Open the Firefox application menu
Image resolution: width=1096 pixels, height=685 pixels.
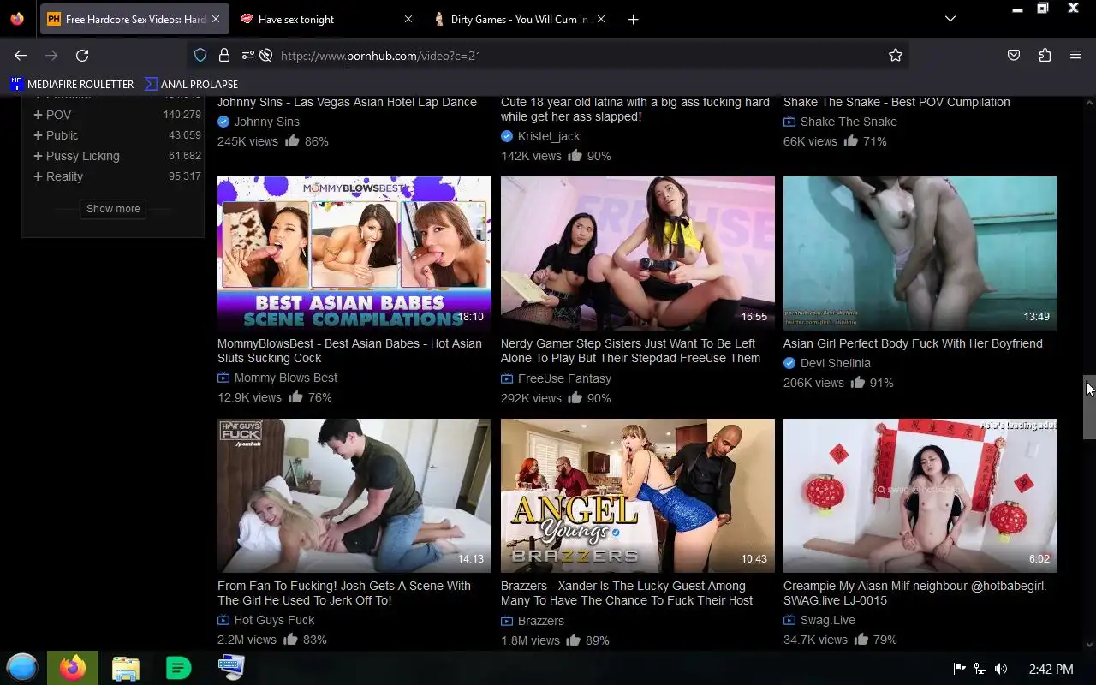pos(1075,55)
